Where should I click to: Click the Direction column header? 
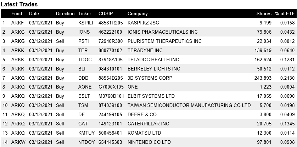pyautogui.click(x=65, y=14)
